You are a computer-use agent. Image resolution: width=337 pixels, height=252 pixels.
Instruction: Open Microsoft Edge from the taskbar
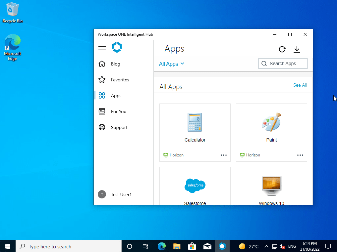click(x=162, y=246)
